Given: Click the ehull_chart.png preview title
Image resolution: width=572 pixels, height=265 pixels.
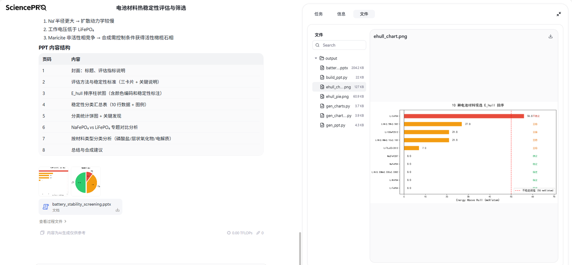Looking at the screenshot, I should pos(390,36).
